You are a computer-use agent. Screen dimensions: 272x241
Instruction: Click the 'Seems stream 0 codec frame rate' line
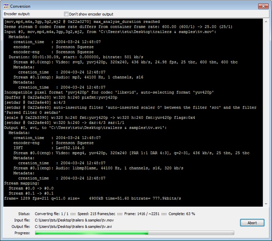coord(118,27)
